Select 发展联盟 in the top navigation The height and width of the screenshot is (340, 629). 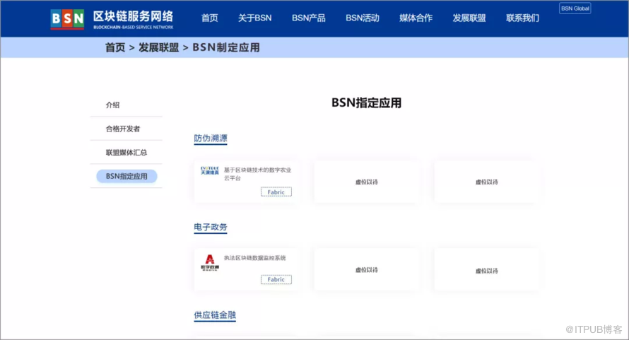tap(469, 18)
